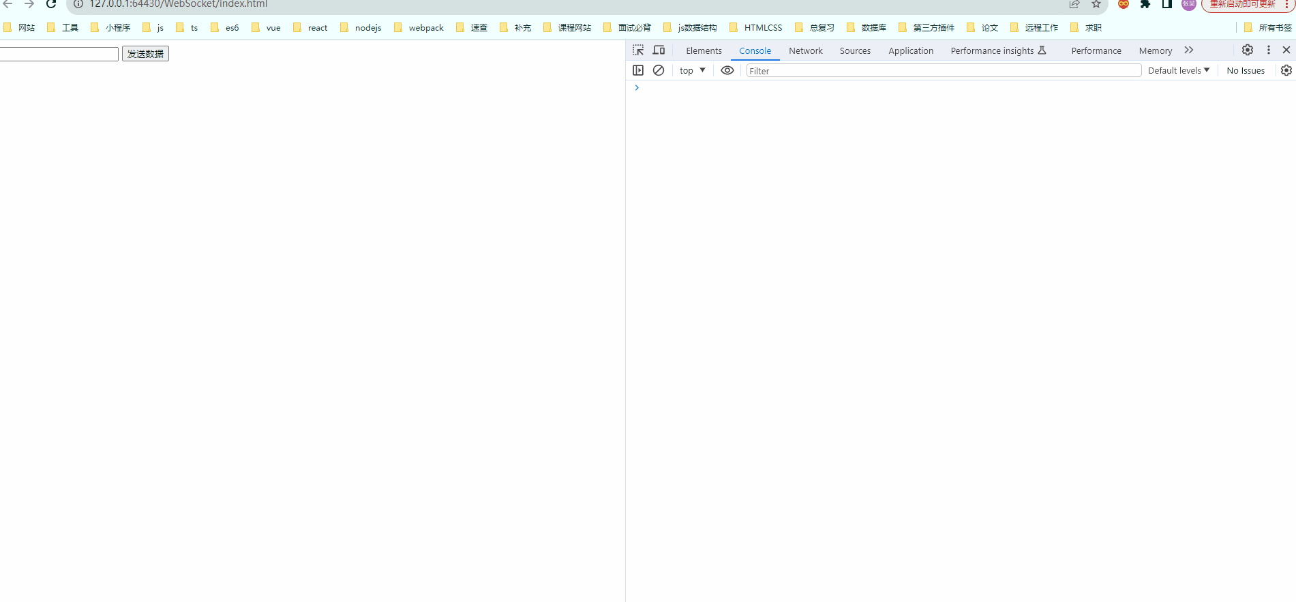1296x602 pixels.
Task: Open the 补充 bookmark folder
Action: coord(516,27)
